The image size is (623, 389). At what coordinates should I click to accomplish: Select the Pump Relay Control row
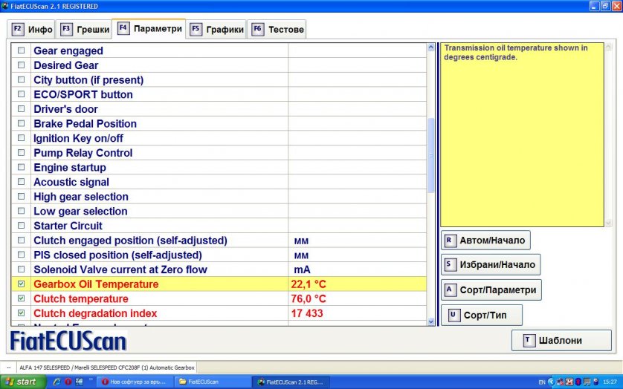(83, 153)
